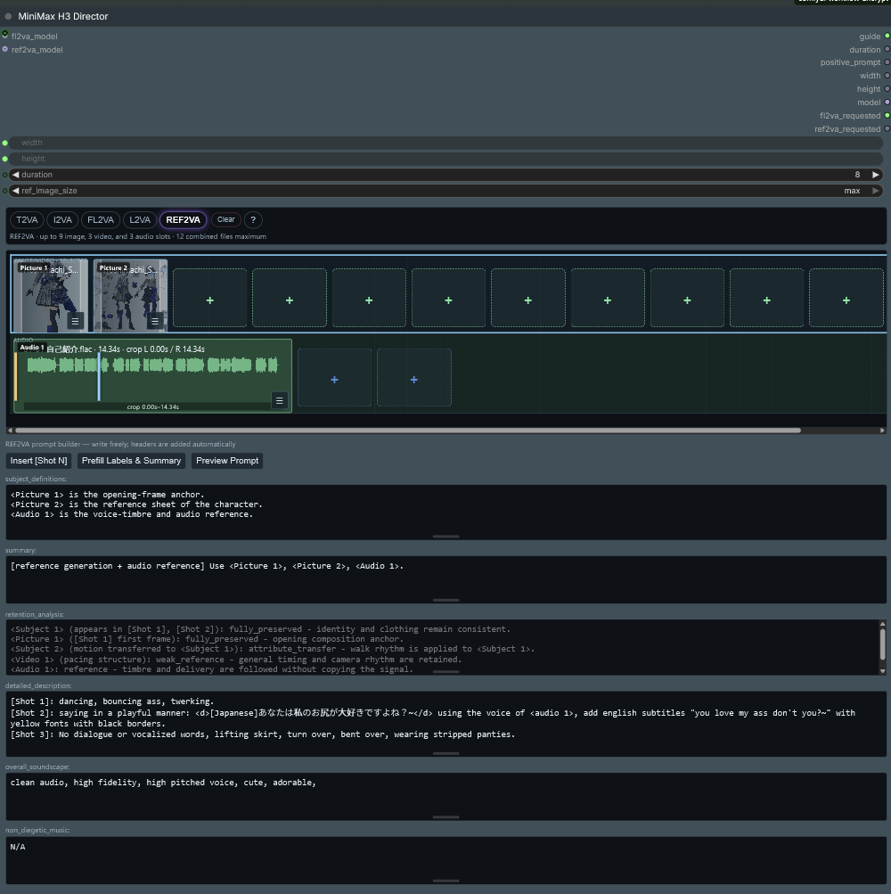Click the positive_prompt output port
Image resolution: width=891 pixels, height=894 pixels.
tap(887, 62)
